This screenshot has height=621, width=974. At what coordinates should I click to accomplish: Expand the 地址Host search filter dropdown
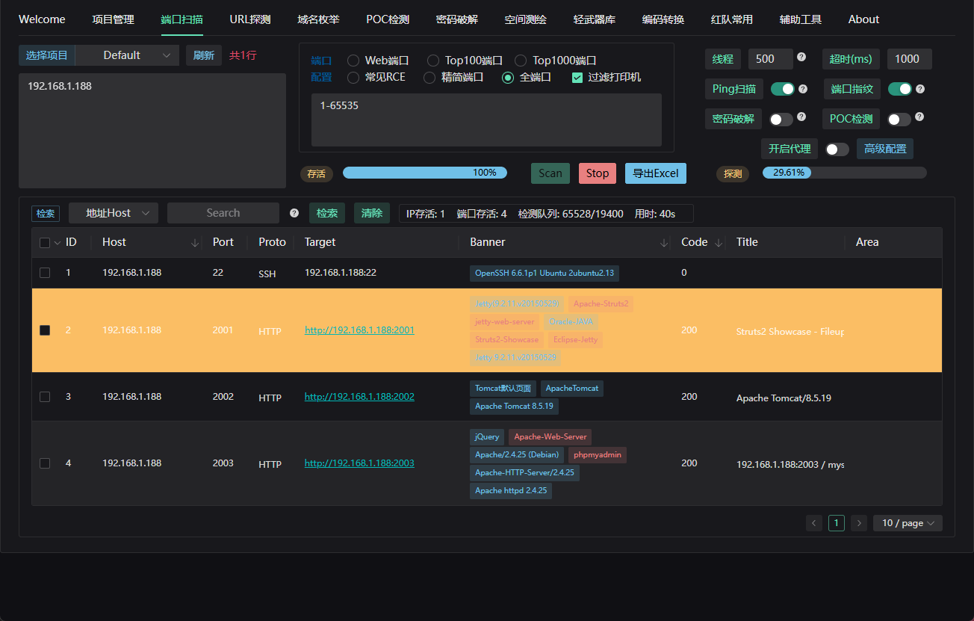click(x=114, y=213)
